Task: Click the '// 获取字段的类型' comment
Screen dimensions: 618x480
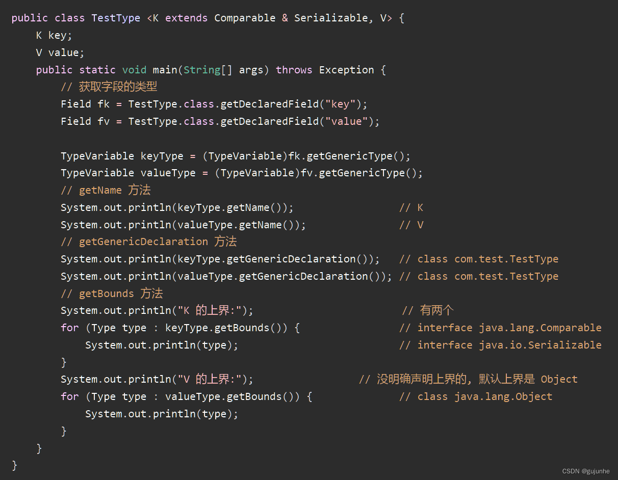Action: tap(109, 87)
